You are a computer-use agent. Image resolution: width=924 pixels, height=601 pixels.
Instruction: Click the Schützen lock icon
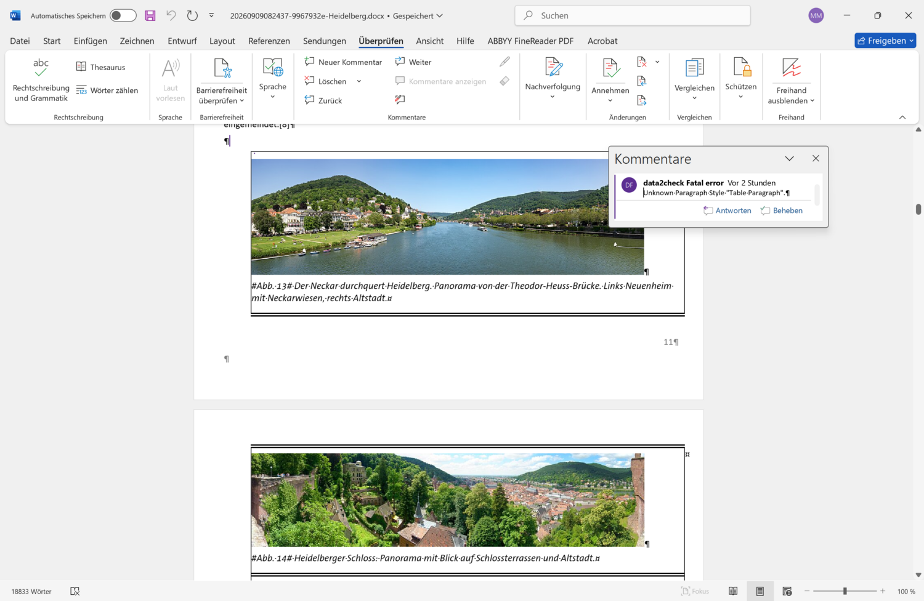coord(741,67)
